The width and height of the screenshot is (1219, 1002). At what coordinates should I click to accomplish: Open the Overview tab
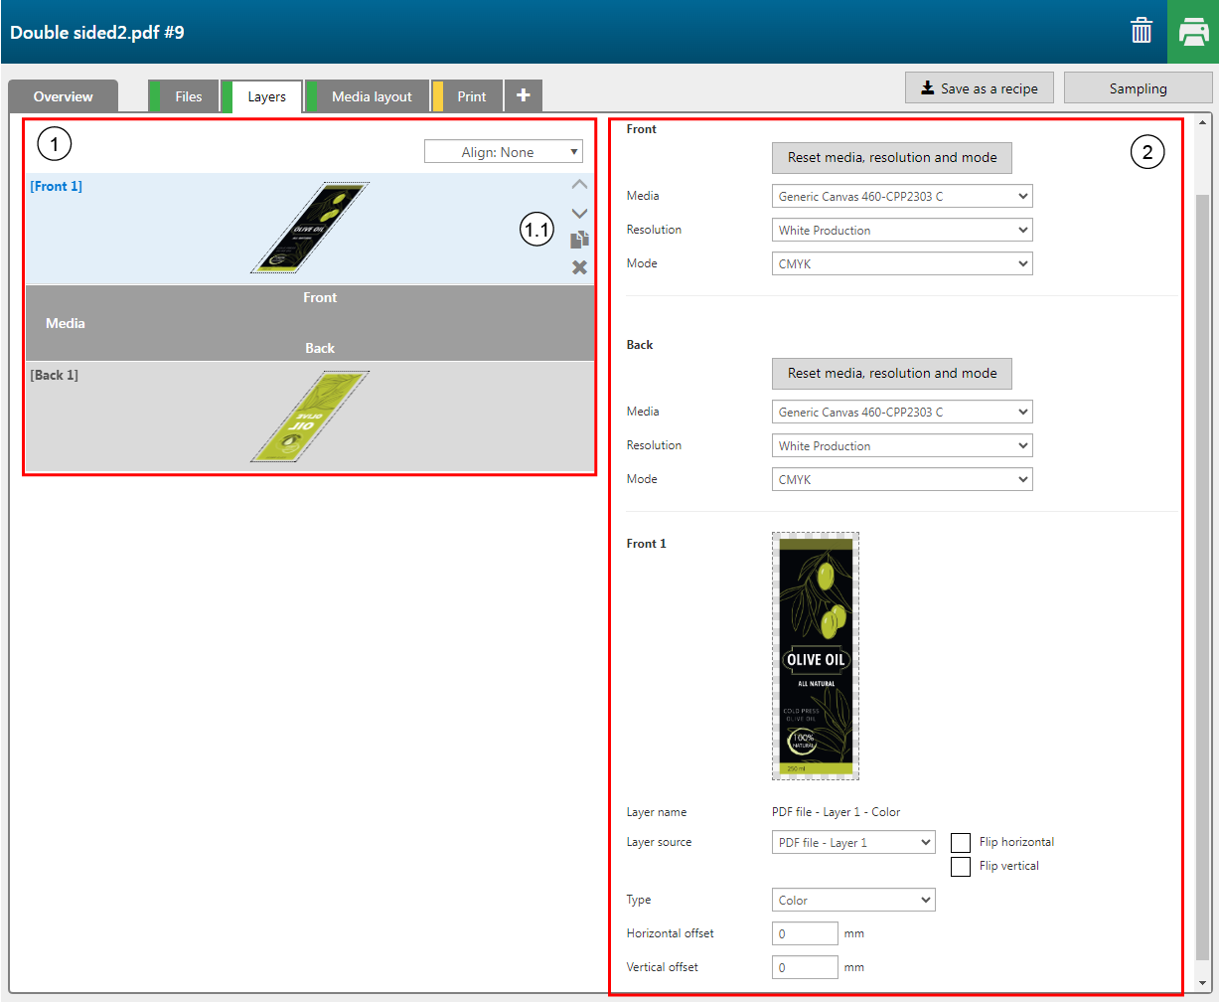63,96
